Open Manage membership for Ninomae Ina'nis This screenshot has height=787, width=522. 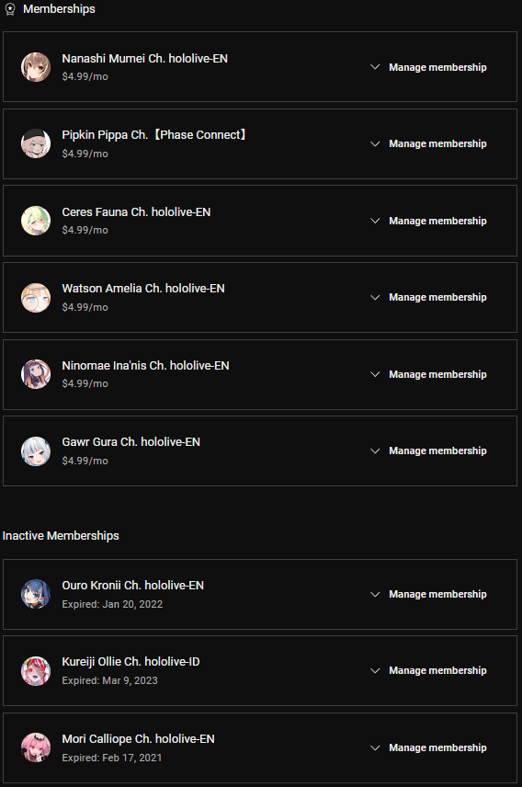click(437, 374)
